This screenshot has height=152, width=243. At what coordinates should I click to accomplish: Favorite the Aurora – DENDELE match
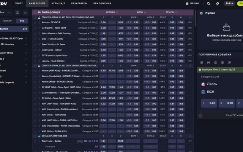(x=35, y=22)
